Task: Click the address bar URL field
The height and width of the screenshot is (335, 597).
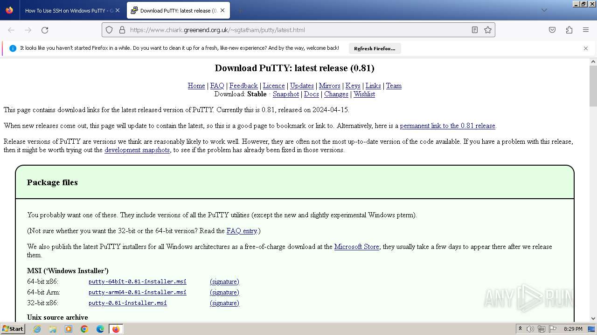Action: [298, 30]
